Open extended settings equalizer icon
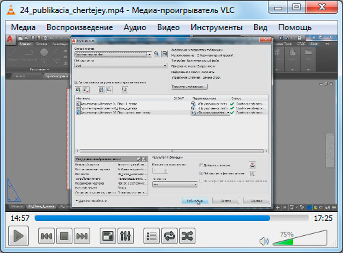The height and width of the screenshot is (253, 343). pos(126,236)
